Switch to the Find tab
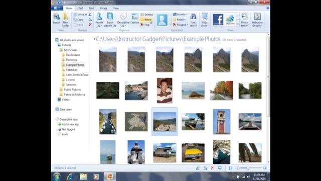 [x=91, y=8]
